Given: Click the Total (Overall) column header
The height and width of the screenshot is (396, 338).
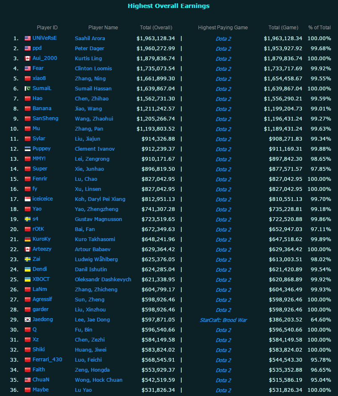Looking at the screenshot, I should click(x=156, y=28).
